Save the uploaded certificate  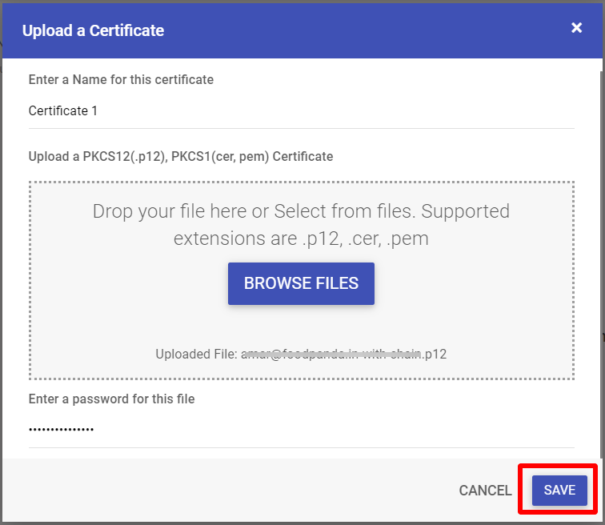coord(559,490)
